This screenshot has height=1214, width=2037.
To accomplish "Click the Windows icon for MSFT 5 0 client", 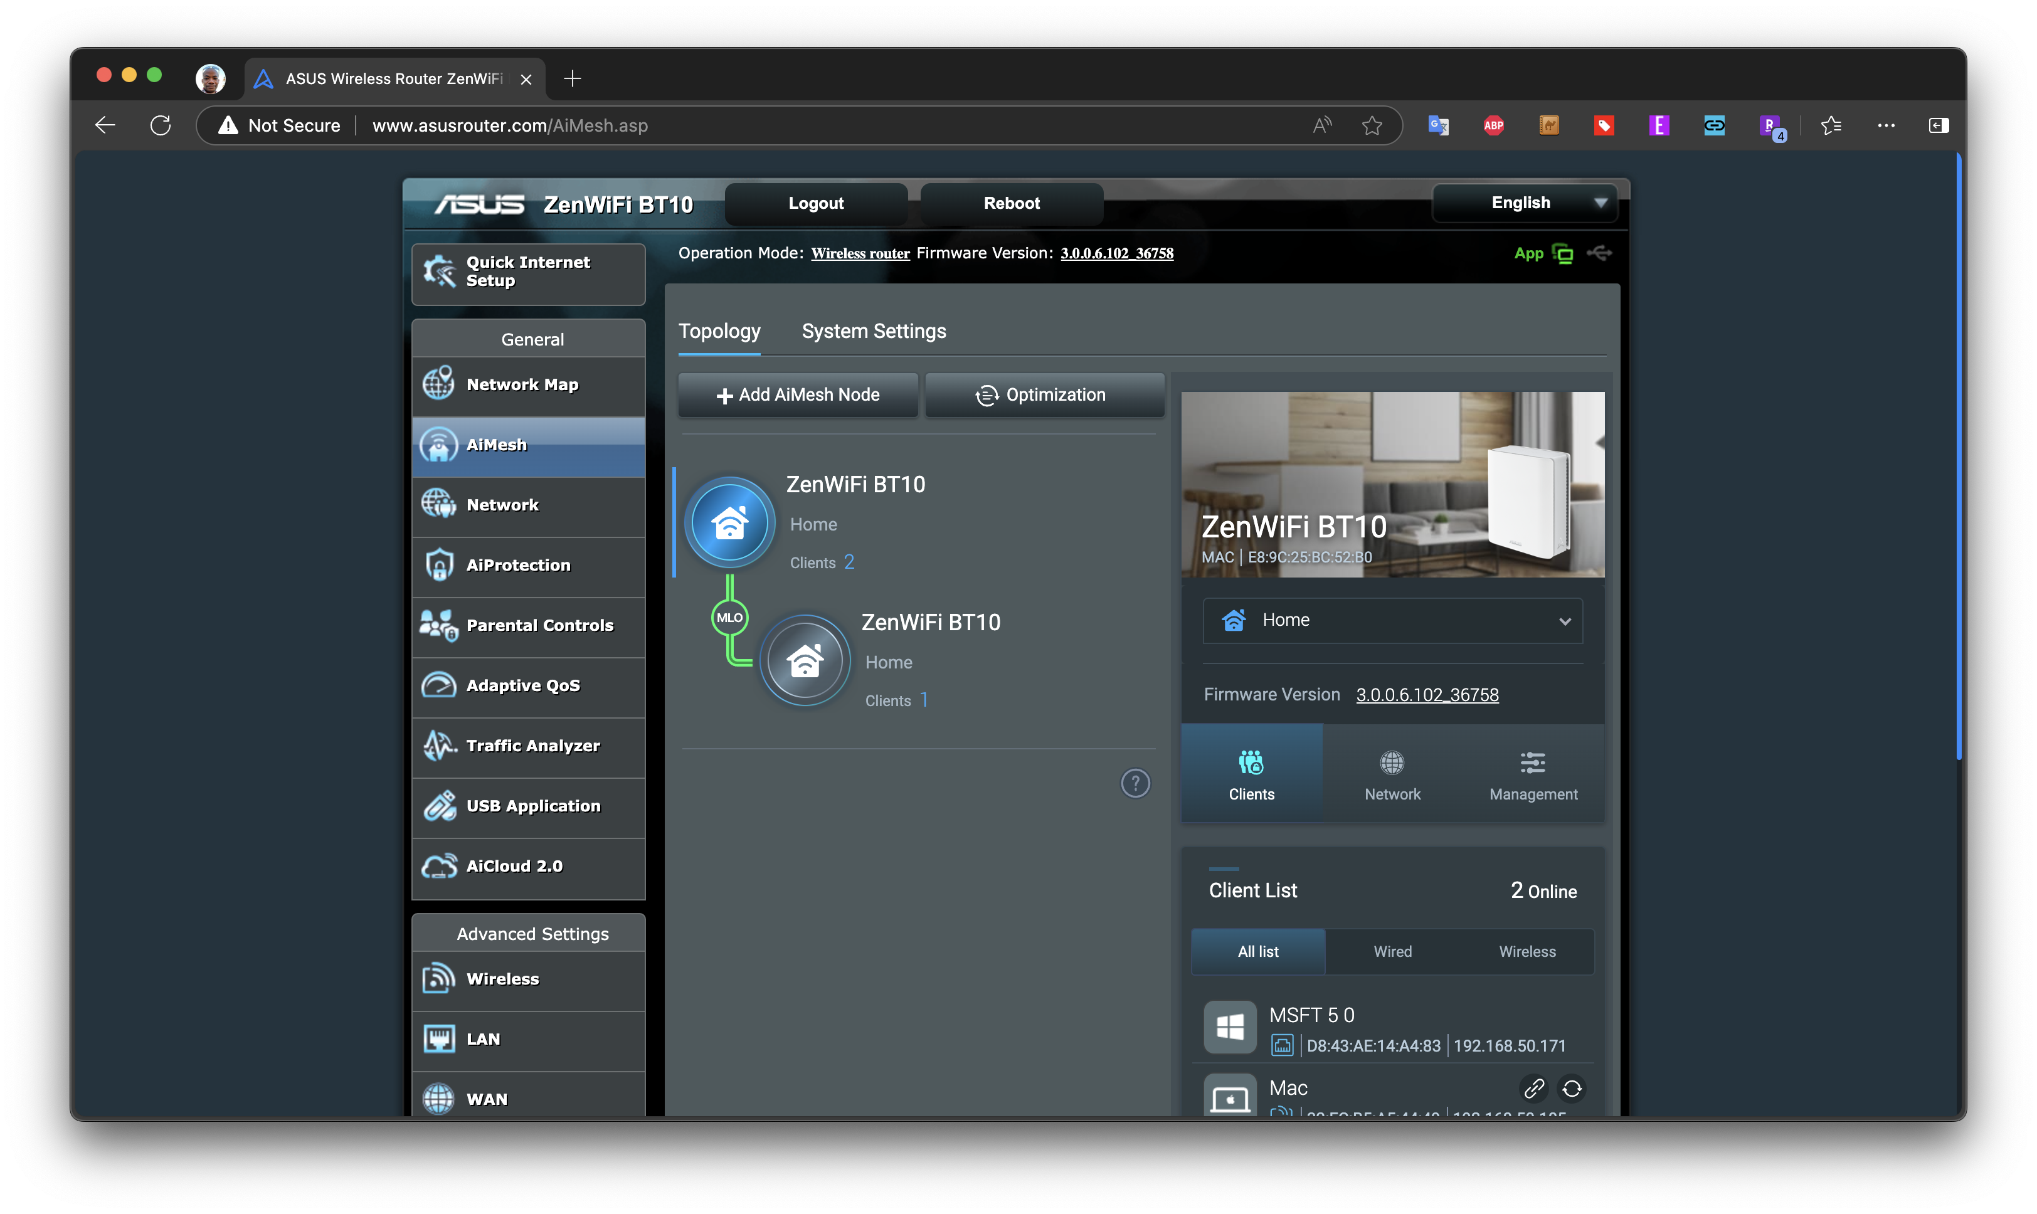I will (x=1230, y=1027).
